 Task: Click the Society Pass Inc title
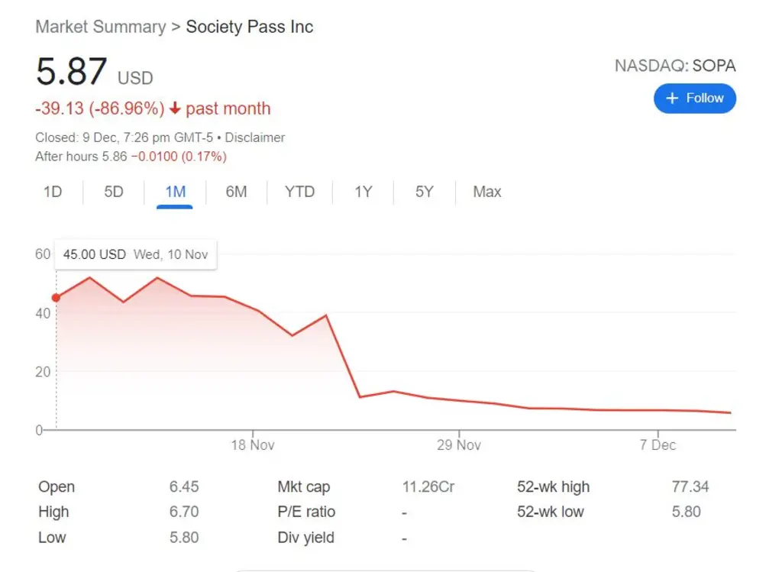250,27
